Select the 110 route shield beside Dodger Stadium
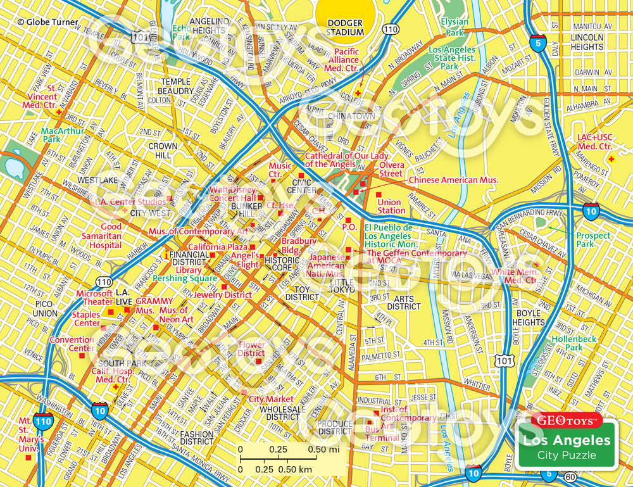Viewport: 633px width, 487px height. click(391, 29)
